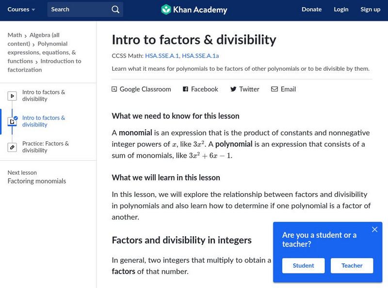This screenshot has width=388, height=288.
Task: Open the HSA.SSE.A.1a standard link
Action: (x=200, y=56)
